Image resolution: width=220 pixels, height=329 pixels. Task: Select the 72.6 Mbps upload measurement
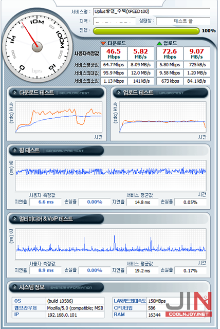tap(170, 53)
